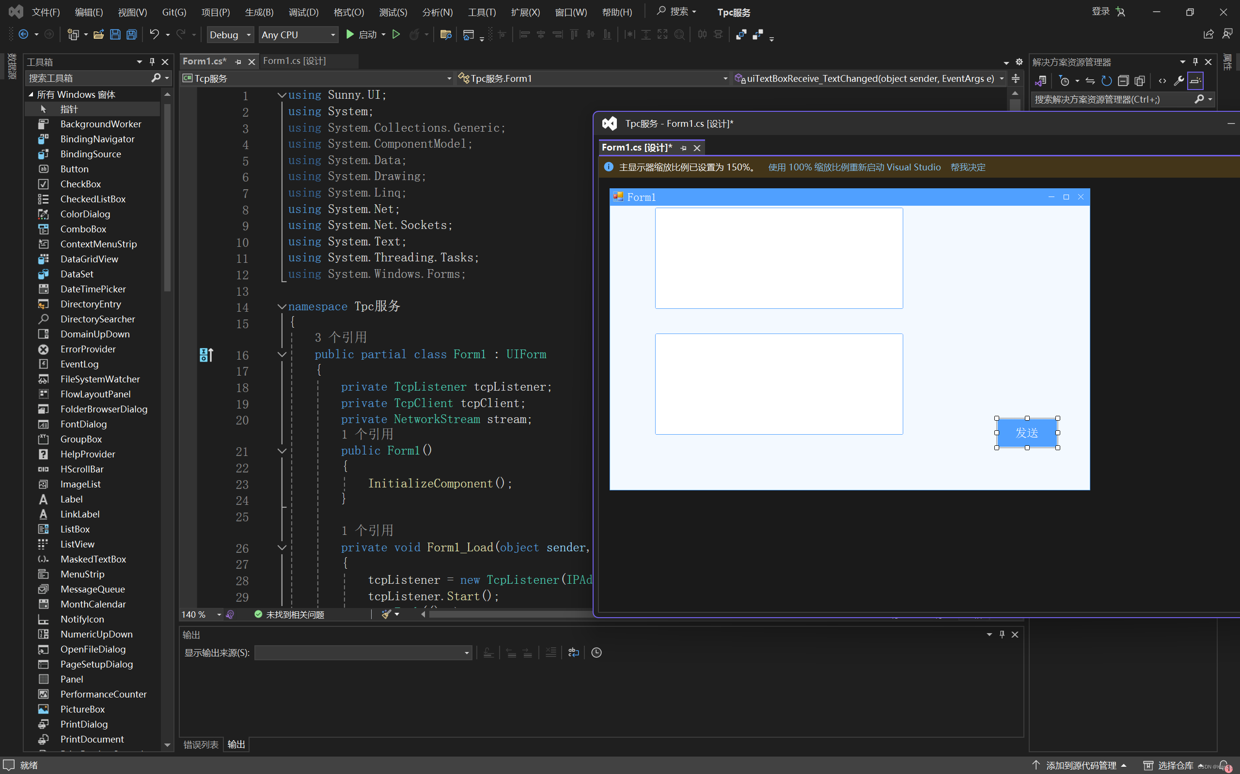The height and width of the screenshot is (774, 1240).
Task: Open the 视图(V) menu
Action: tap(132, 12)
